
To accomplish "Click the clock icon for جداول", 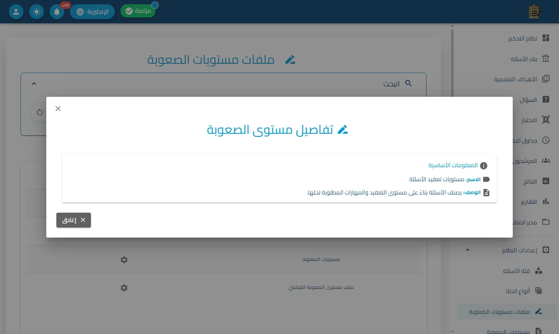I will pyautogui.click(x=546, y=140).
